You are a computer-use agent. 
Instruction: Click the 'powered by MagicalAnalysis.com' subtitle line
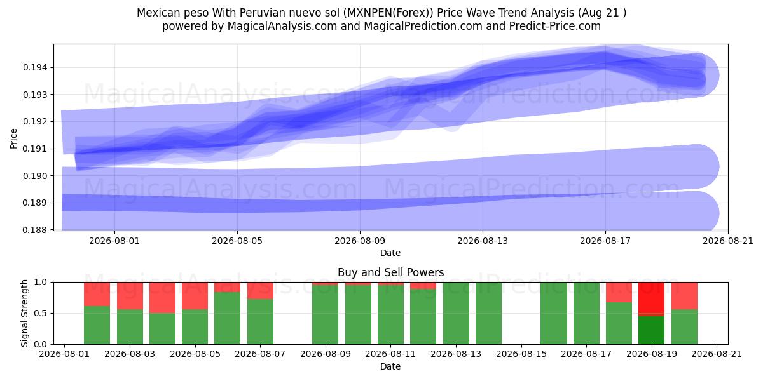point(381,26)
